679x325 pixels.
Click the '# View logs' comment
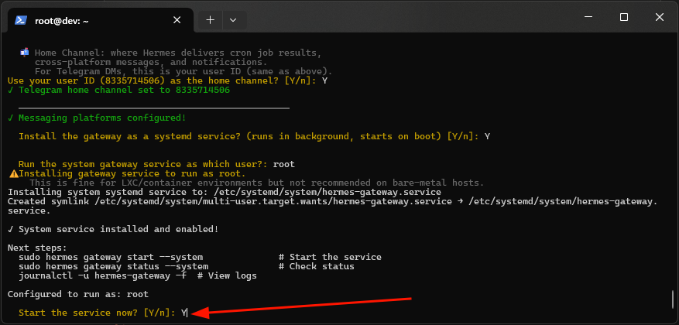coord(228,275)
